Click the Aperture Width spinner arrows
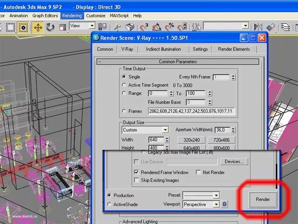298x224 pixels. tap(233, 130)
